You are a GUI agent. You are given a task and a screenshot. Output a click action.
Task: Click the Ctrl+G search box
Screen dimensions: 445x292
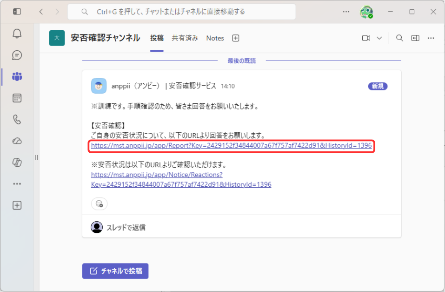pos(182,12)
